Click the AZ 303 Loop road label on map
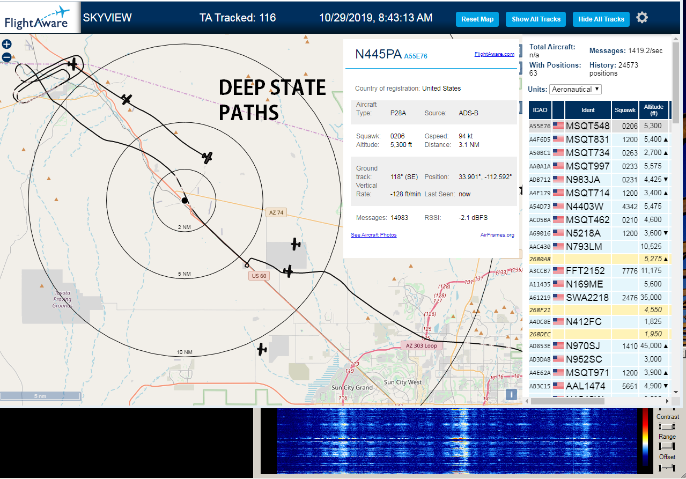 pyautogui.click(x=422, y=345)
